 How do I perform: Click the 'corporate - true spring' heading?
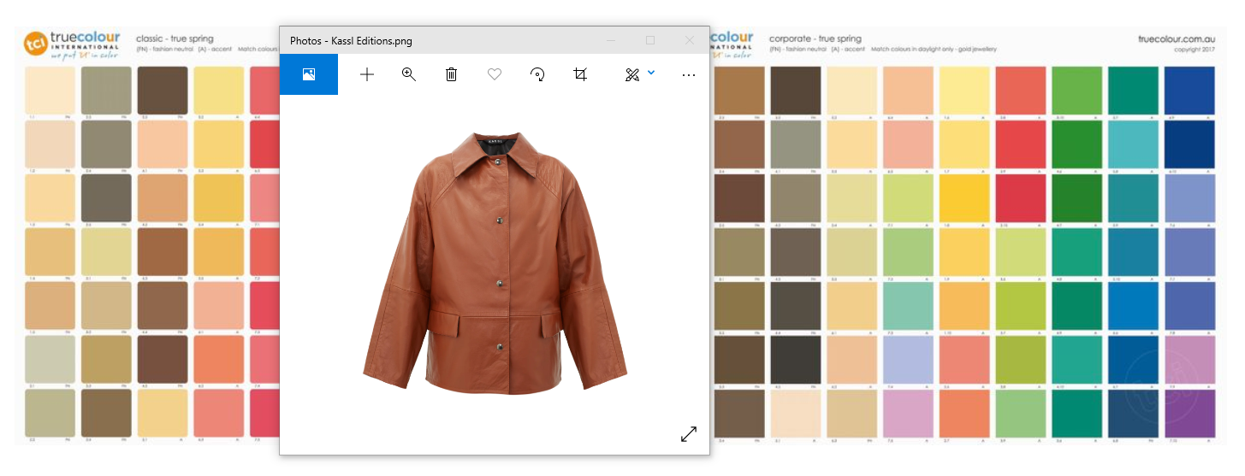pyautogui.click(x=815, y=38)
